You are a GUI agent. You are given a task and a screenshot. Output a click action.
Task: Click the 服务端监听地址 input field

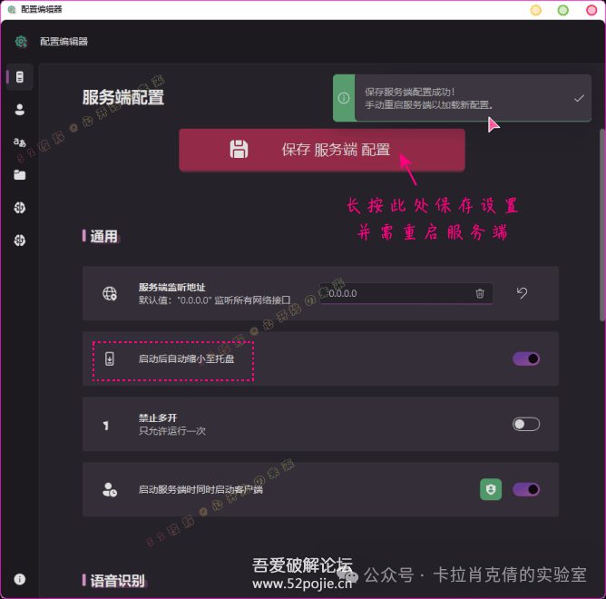pos(399,293)
